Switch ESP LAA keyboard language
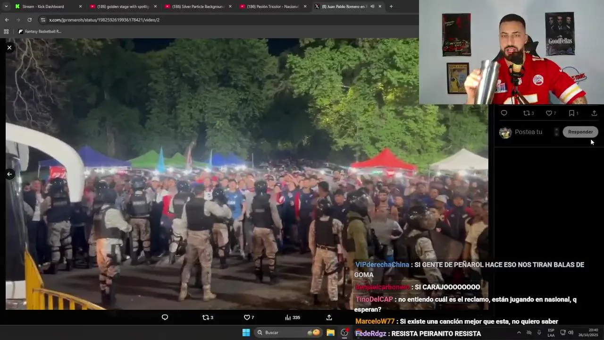Viewport: 604px width, 340px height. point(551,332)
